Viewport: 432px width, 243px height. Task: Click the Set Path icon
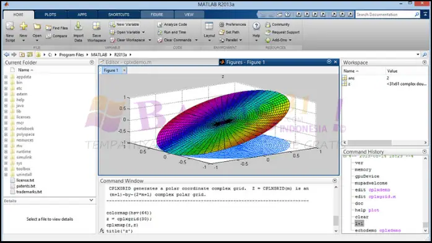coord(222,32)
